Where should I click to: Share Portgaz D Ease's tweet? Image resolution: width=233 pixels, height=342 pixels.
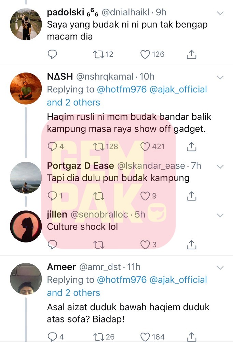[192, 196]
